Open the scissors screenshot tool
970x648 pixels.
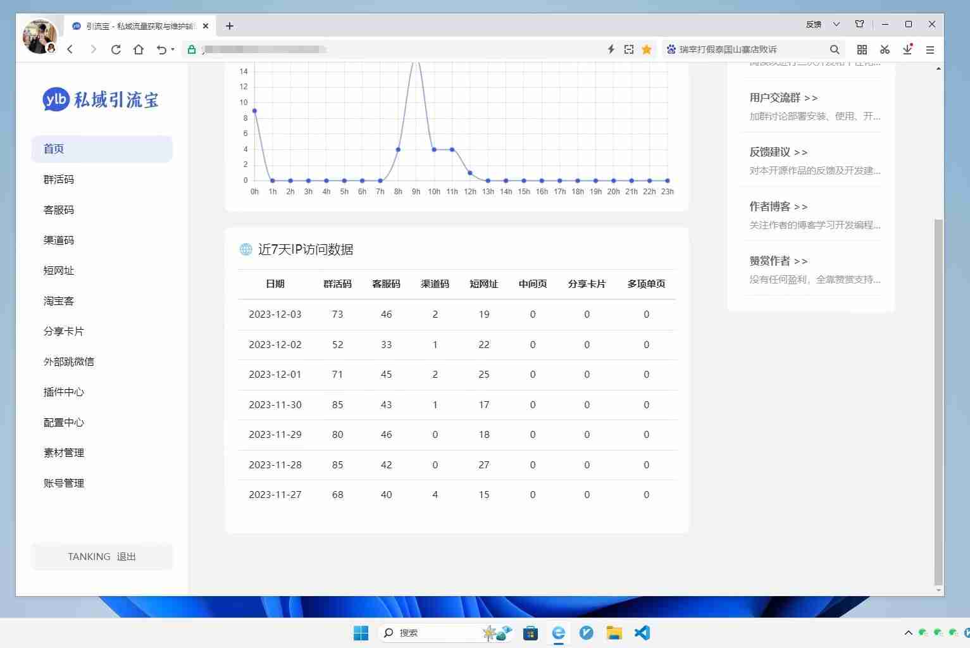tap(885, 49)
